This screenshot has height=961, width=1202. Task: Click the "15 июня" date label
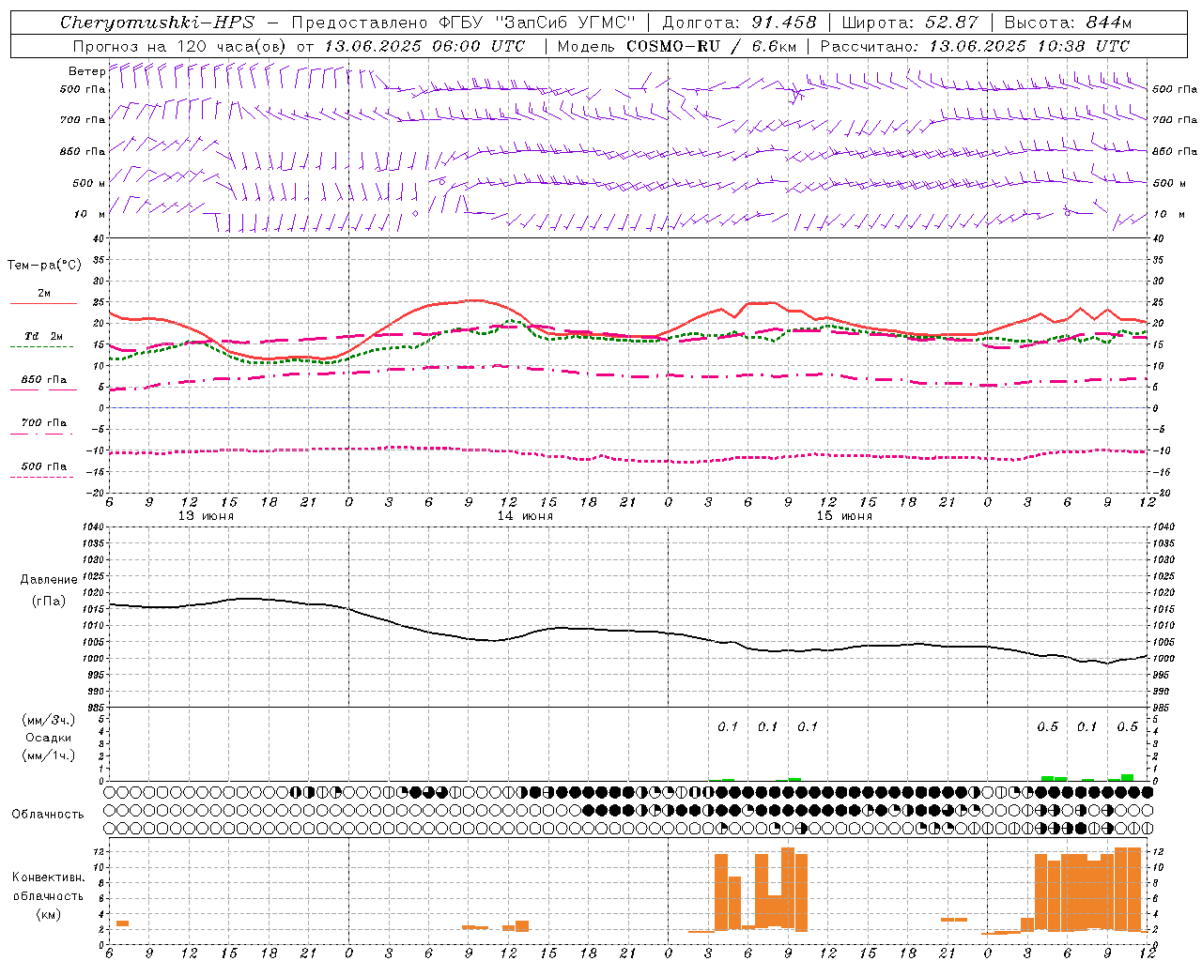[844, 516]
